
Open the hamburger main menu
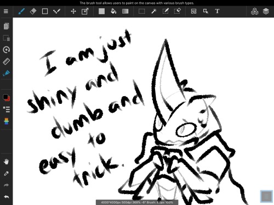(x=6, y=11)
